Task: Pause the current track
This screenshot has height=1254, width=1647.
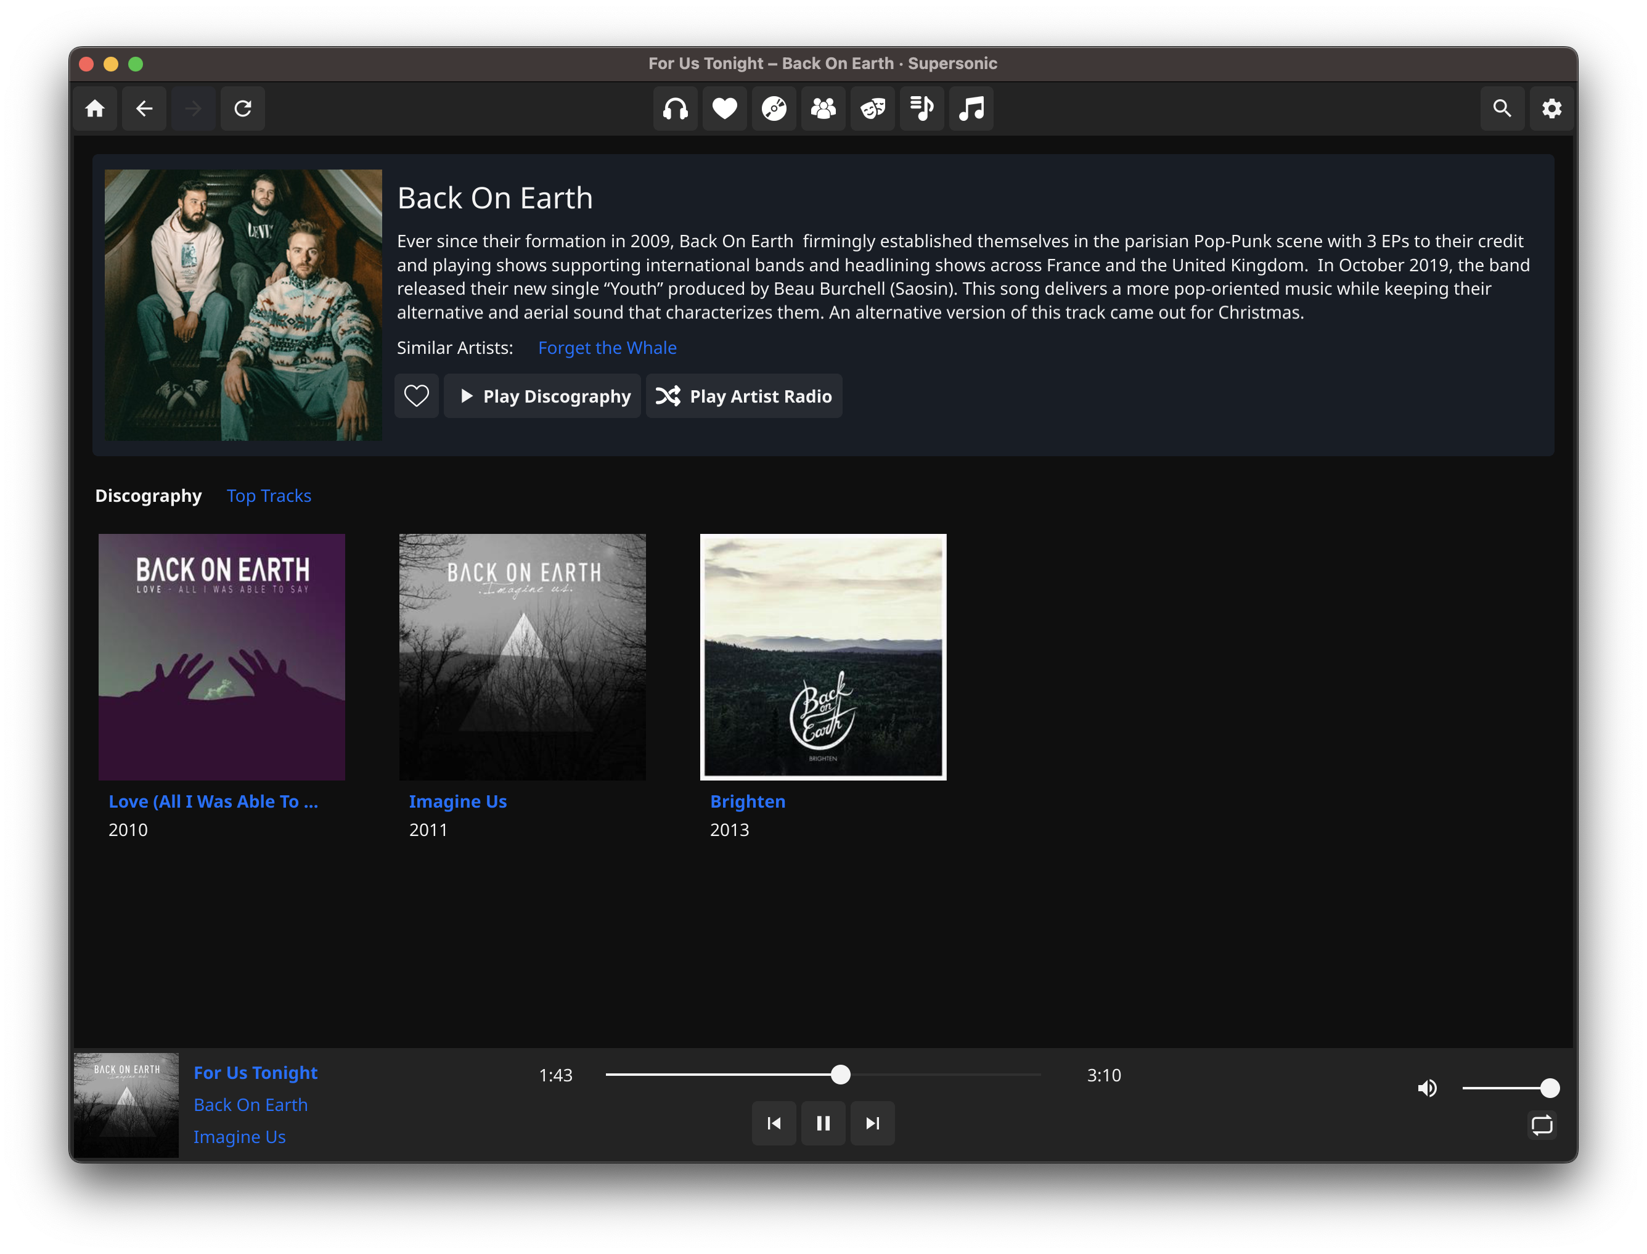Action: (823, 1123)
